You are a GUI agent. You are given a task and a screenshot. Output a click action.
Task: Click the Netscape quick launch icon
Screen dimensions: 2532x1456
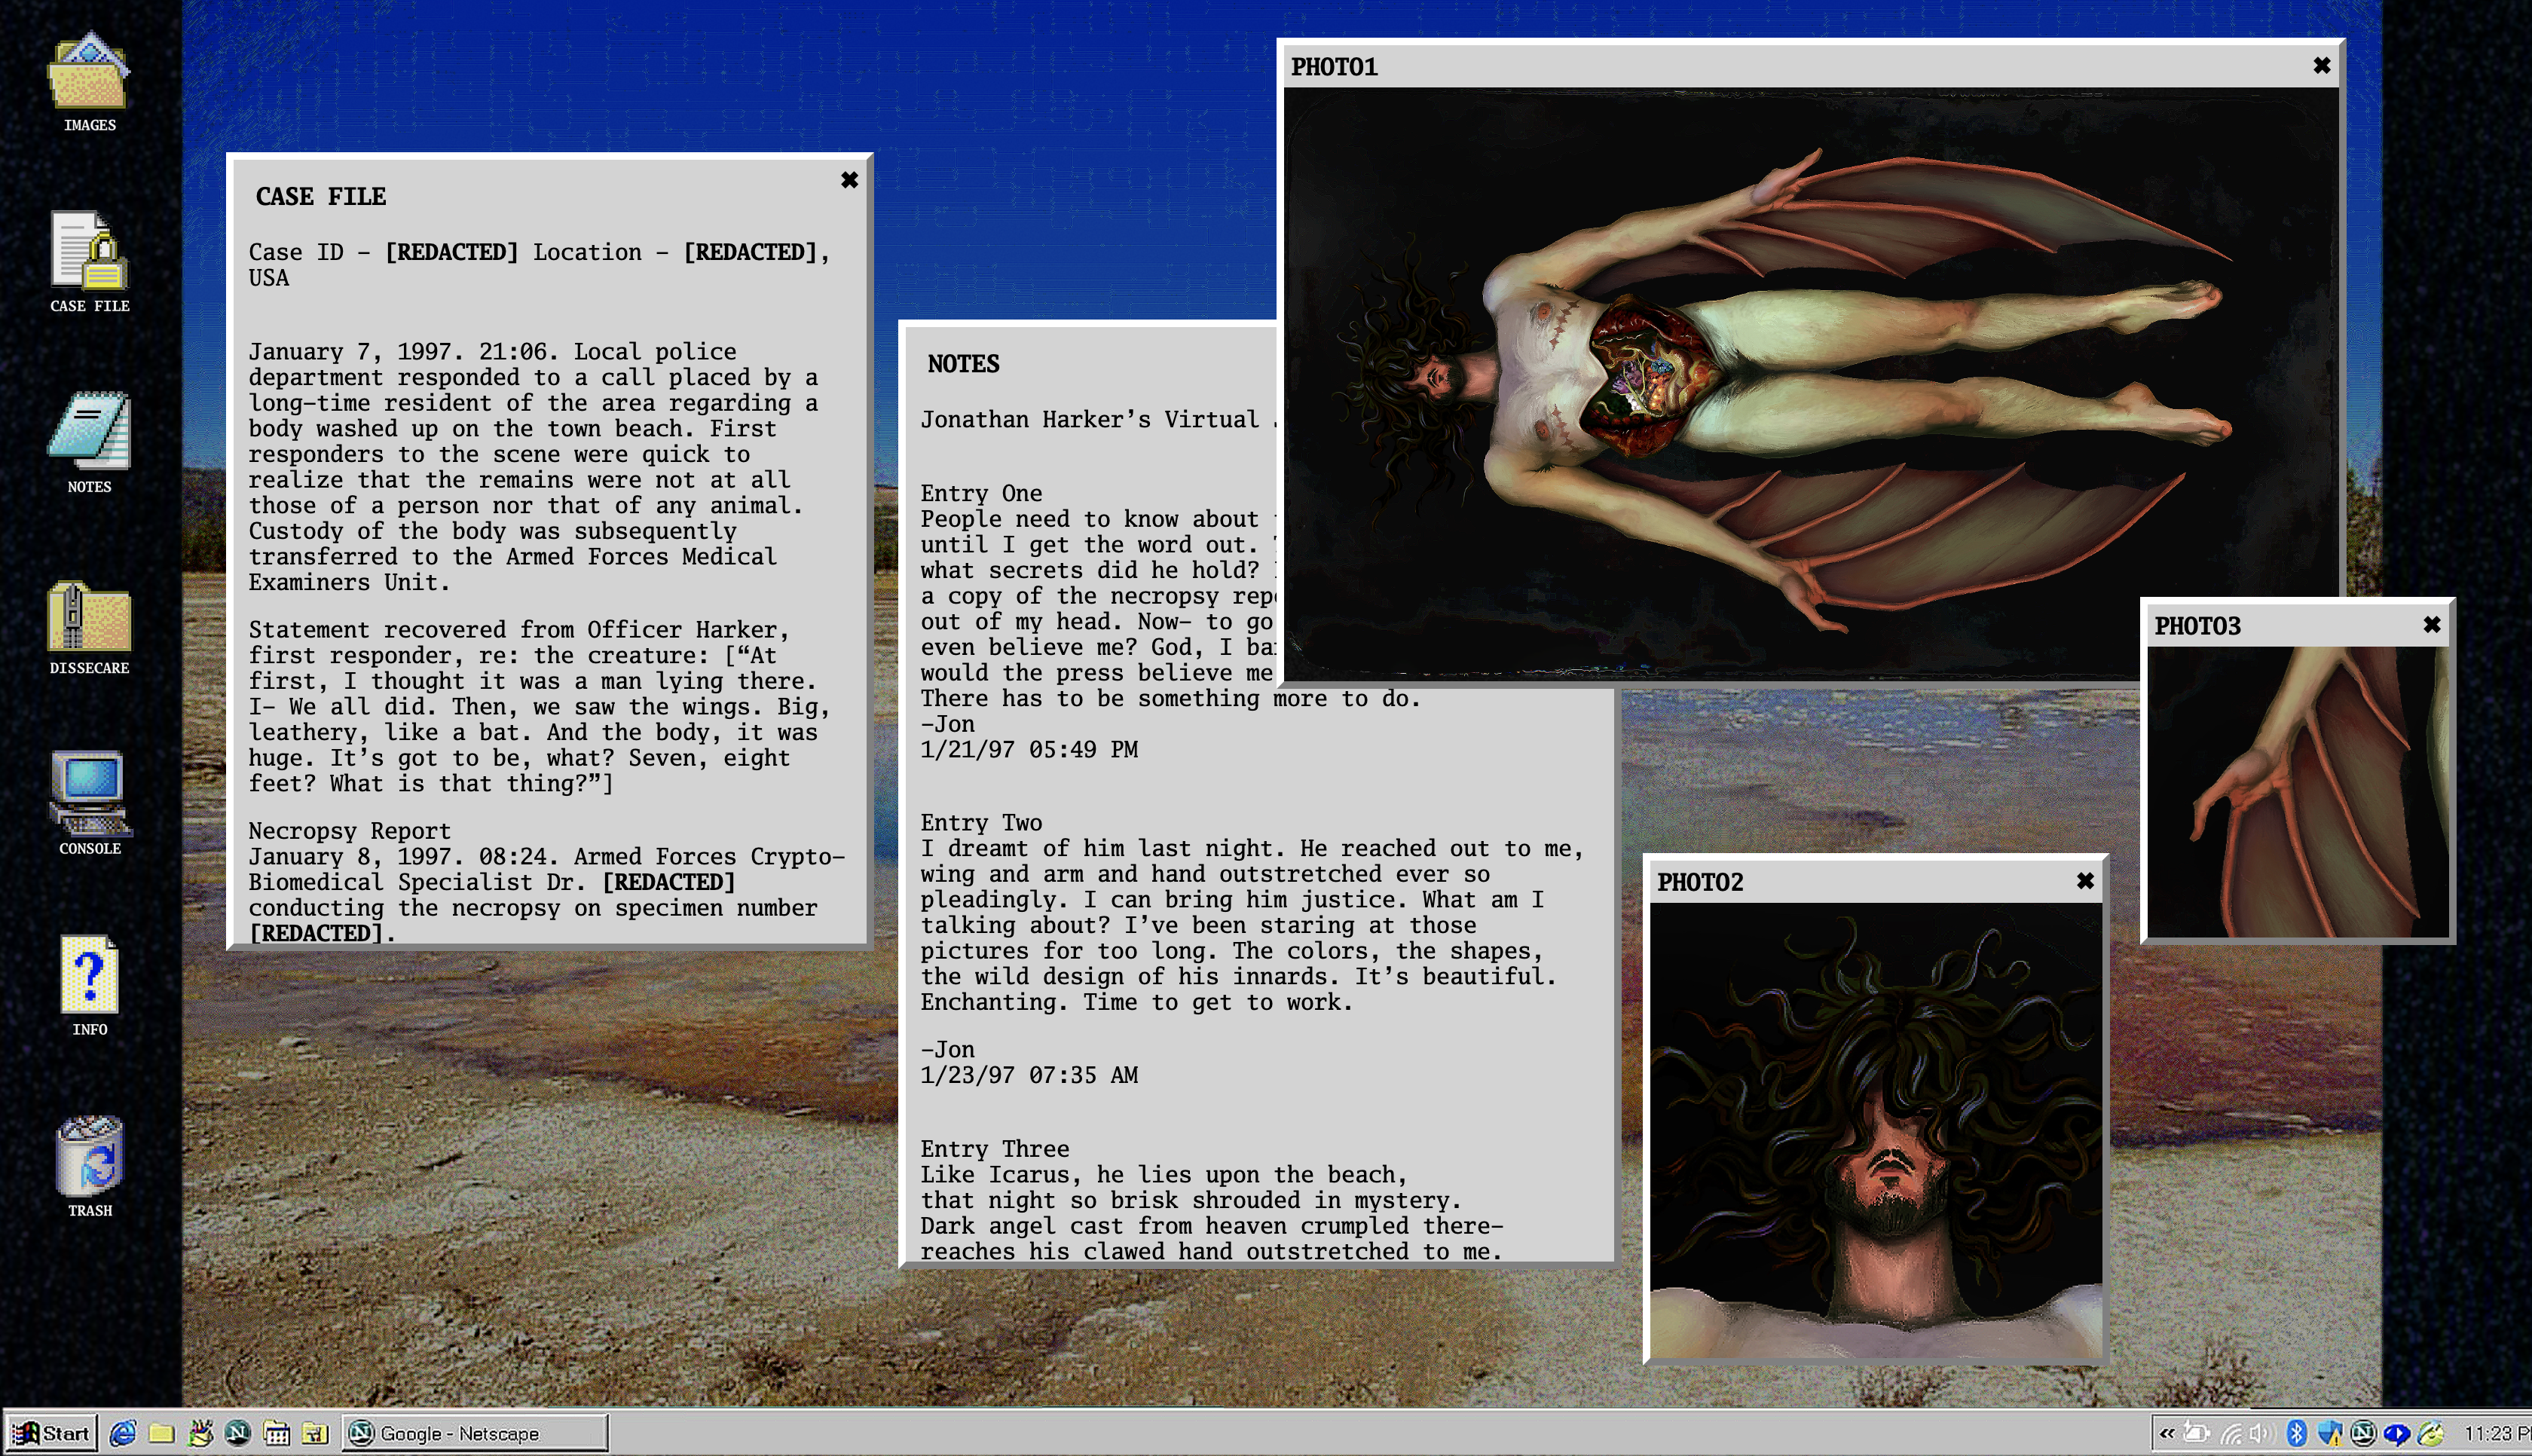238,1433
